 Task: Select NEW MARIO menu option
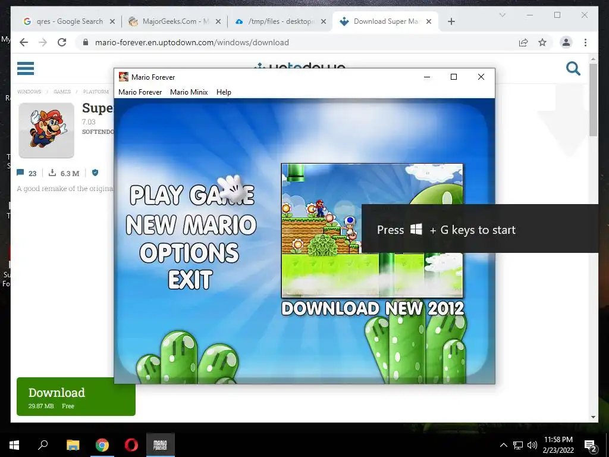click(191, 224)
